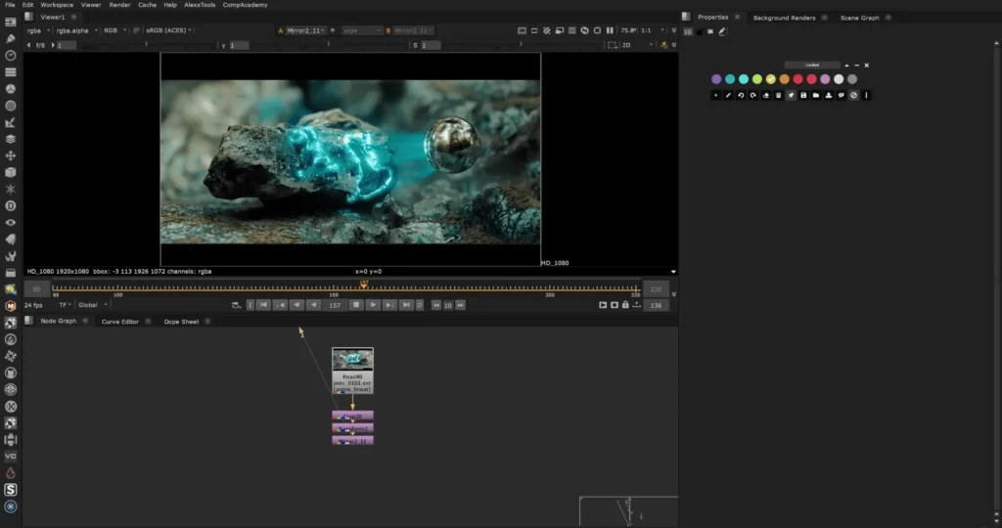The width and height of the screenshot is (1002, 528).
Task: Play forward in the viewer timeline
Action: (373, 305)
